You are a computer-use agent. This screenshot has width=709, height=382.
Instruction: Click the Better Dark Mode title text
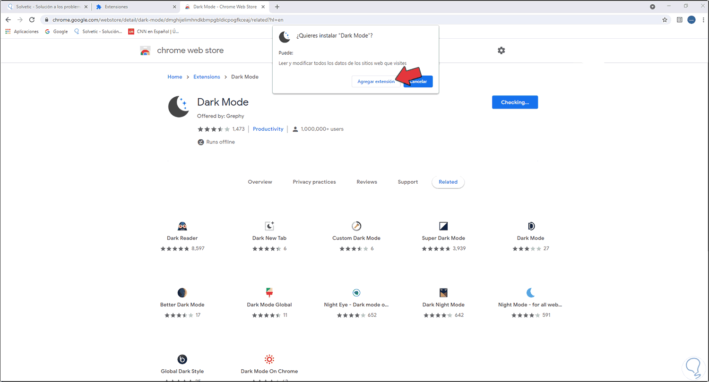pos(182,305)
